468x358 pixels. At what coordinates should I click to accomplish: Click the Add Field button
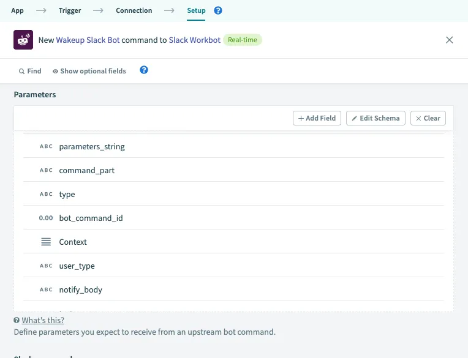coord(317,118)
